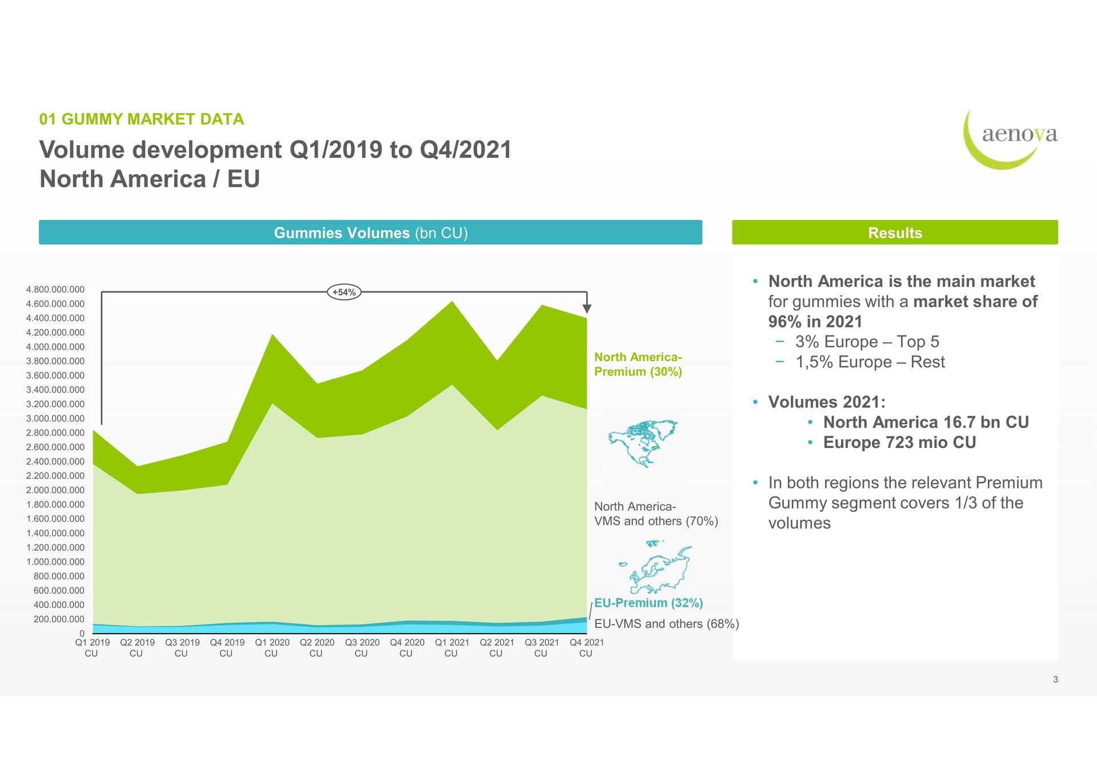Click the Q1 2020 CU axis label
This screenshot has width=1097, height=776.
coord(272,648)
